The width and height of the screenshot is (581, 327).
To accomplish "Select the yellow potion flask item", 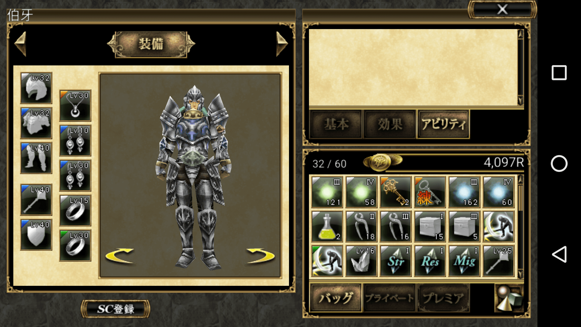I will [x=327, y=226].
